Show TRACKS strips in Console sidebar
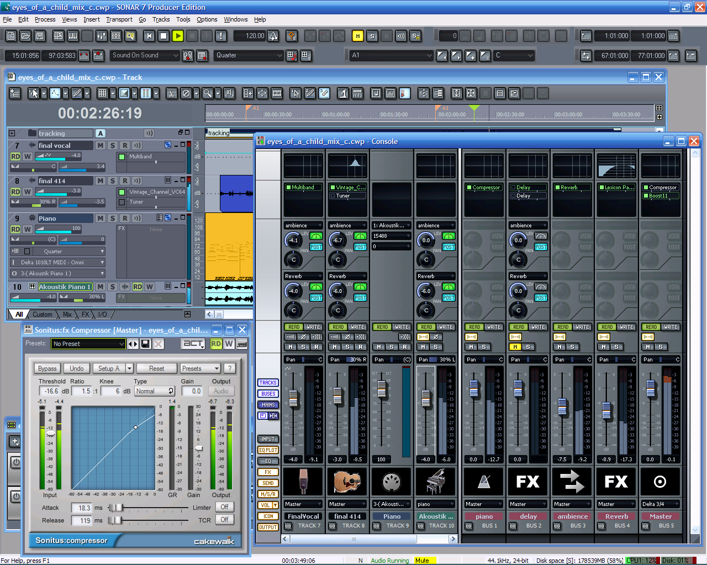 (x=268, y=383)
